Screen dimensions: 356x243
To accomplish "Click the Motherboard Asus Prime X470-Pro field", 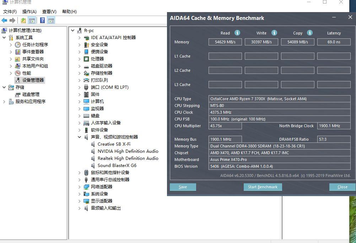I will click(280, 160).
